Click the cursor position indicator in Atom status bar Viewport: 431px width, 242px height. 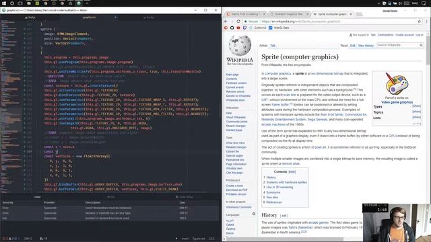click(28, 239)
